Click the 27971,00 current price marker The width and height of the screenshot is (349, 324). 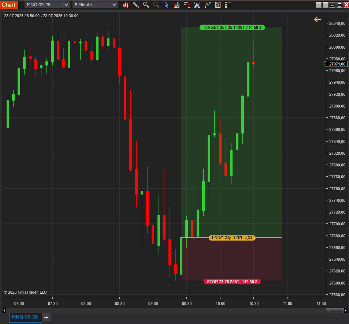click(336, 64)
